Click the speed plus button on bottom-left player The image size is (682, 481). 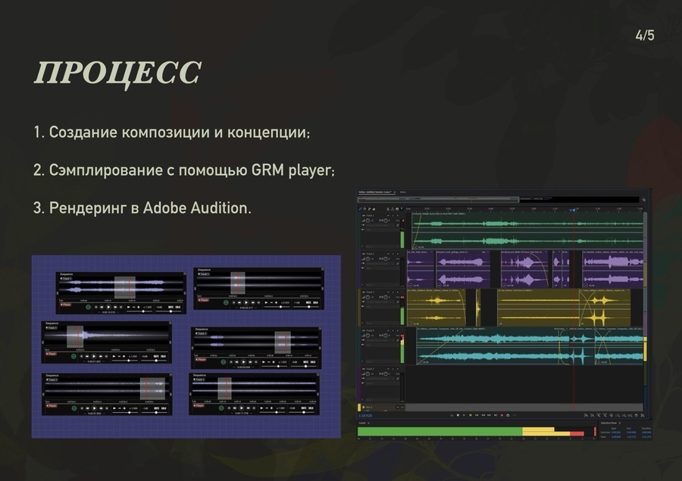pos(124,408)
